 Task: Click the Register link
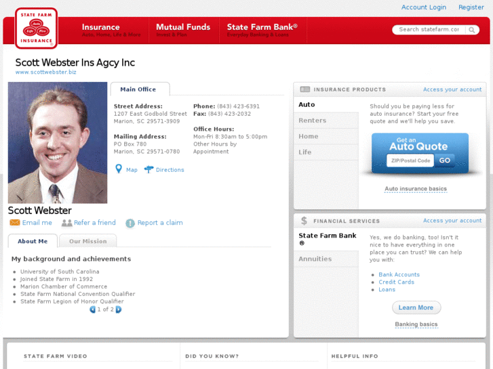tap(471, 7)
